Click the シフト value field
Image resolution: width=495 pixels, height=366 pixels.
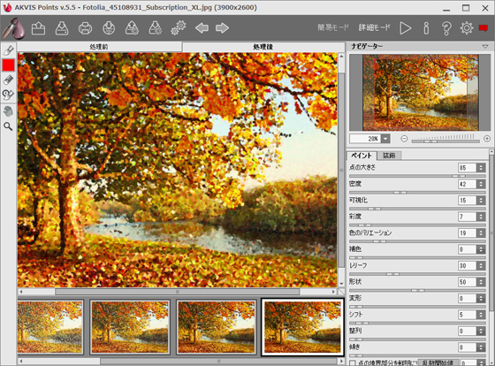pos(467,315)
